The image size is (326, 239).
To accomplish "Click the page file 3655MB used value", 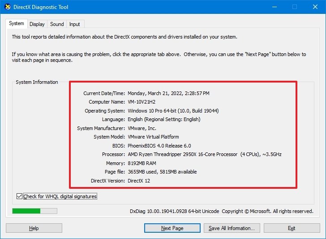I will 162,172.
